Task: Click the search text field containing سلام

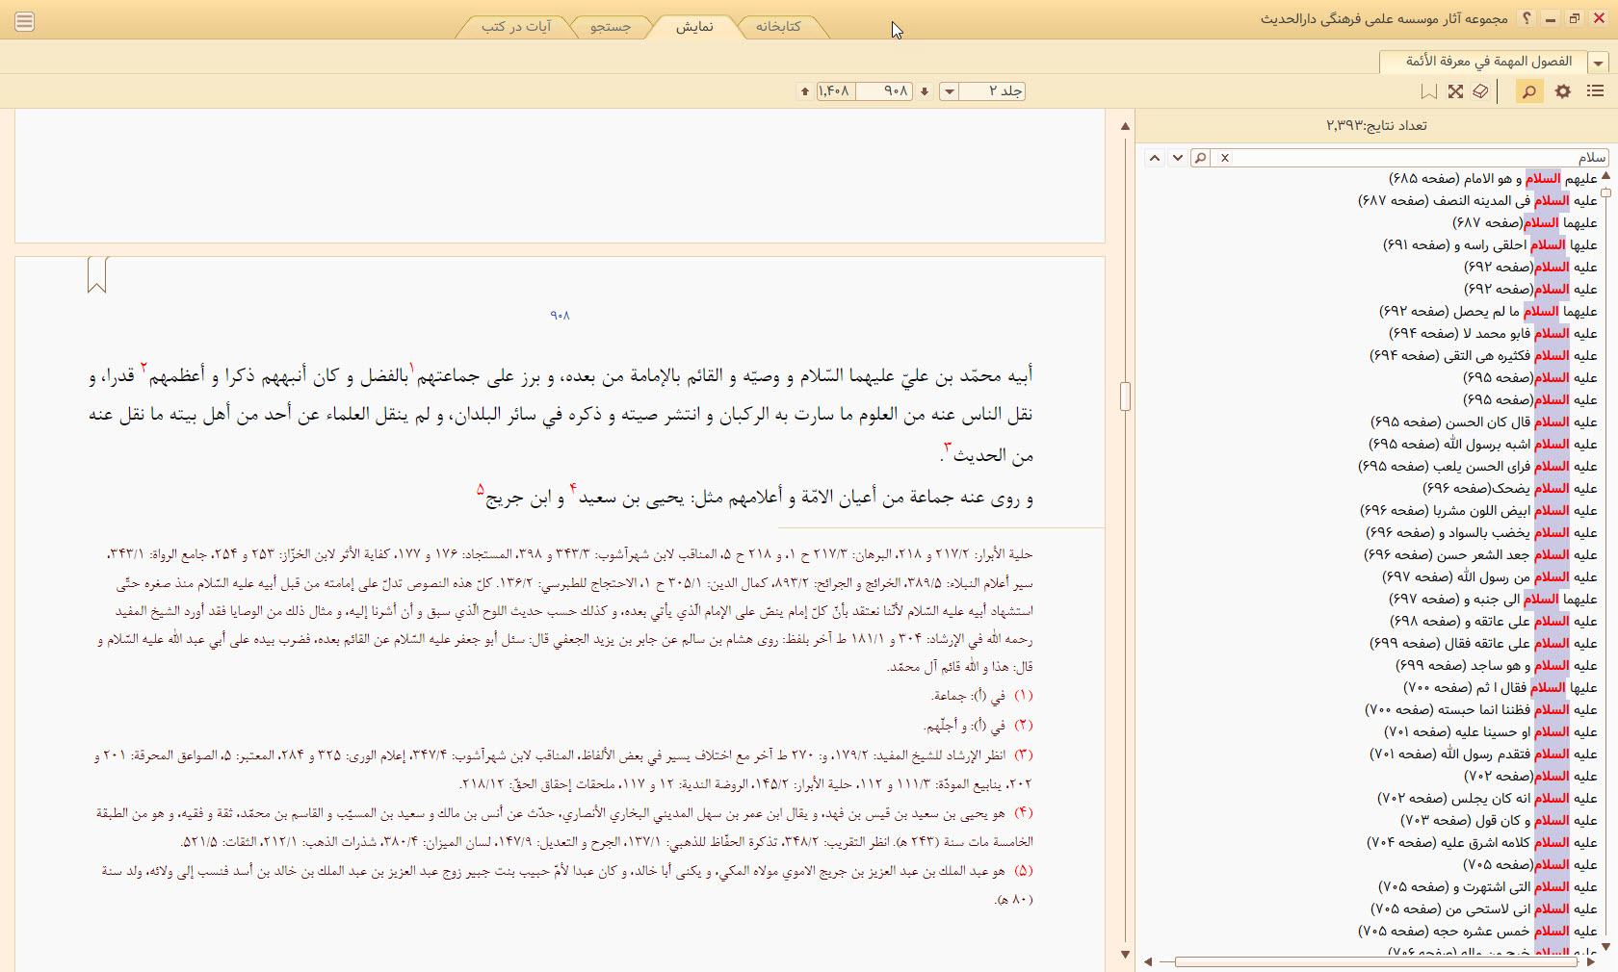Action: 1421,158
